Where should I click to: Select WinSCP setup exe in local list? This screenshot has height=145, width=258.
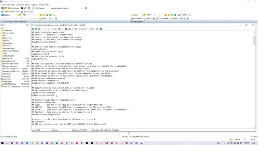[11, 87]
